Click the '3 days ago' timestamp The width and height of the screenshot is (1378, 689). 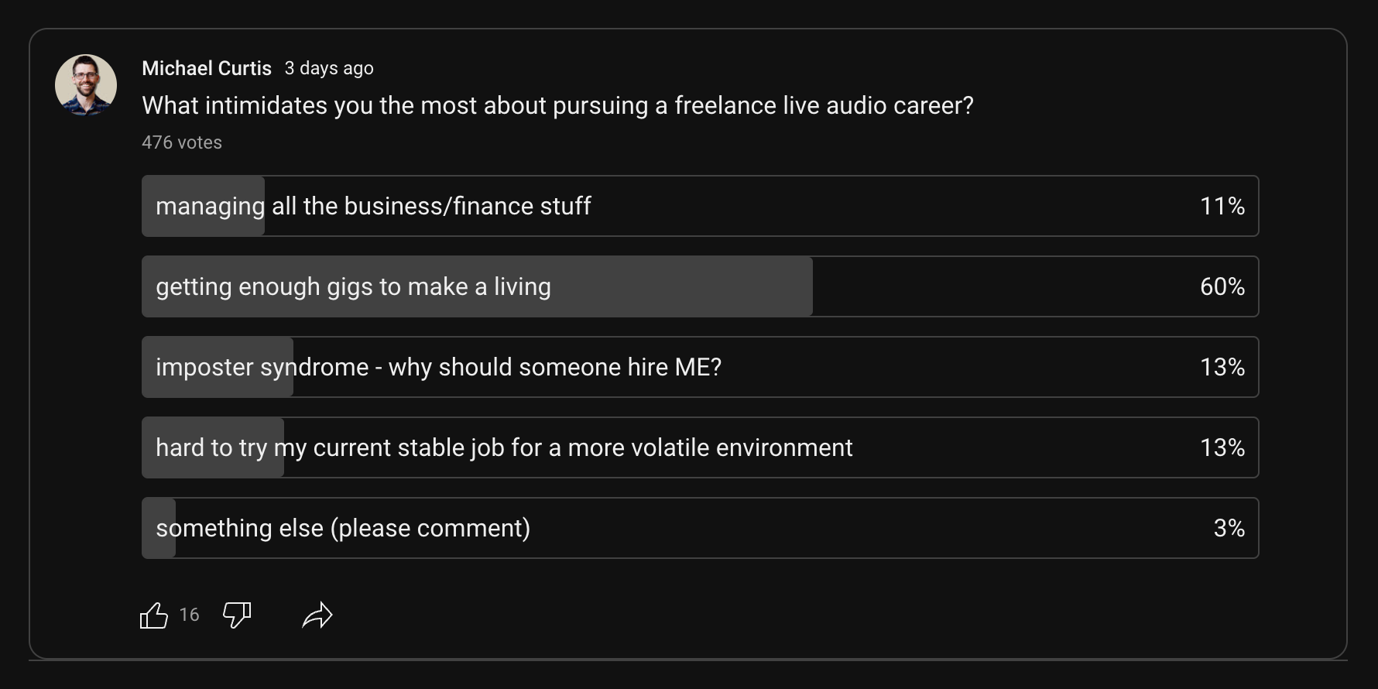point(329,68)
